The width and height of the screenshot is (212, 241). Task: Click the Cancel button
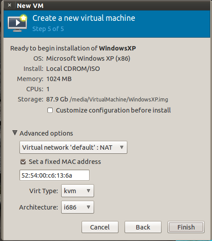[100, 227]
